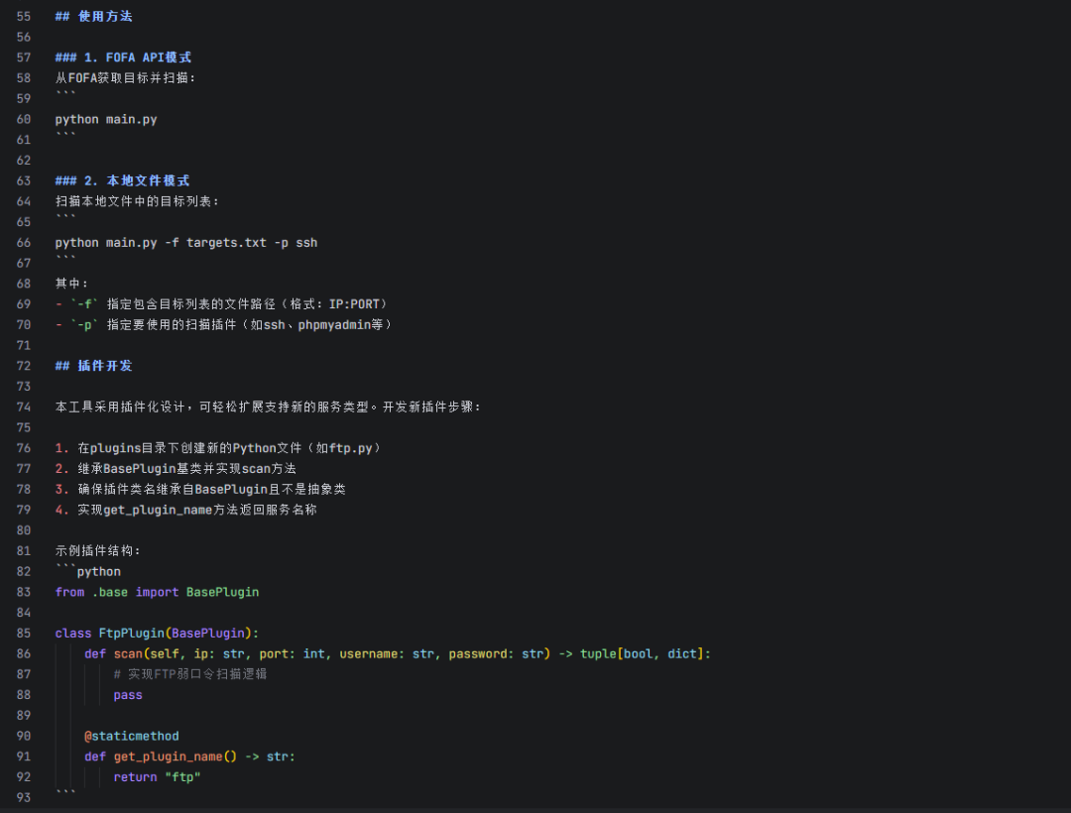This screenshot has height=813, width=1071.
Task: Click line number 93 in gutter
Action: point(23,798)
